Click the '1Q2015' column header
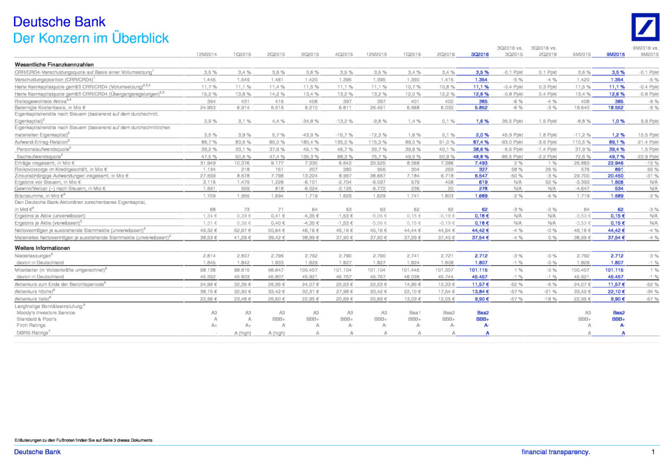This screenshot has width=668, height=462. [x=242, y=55]
